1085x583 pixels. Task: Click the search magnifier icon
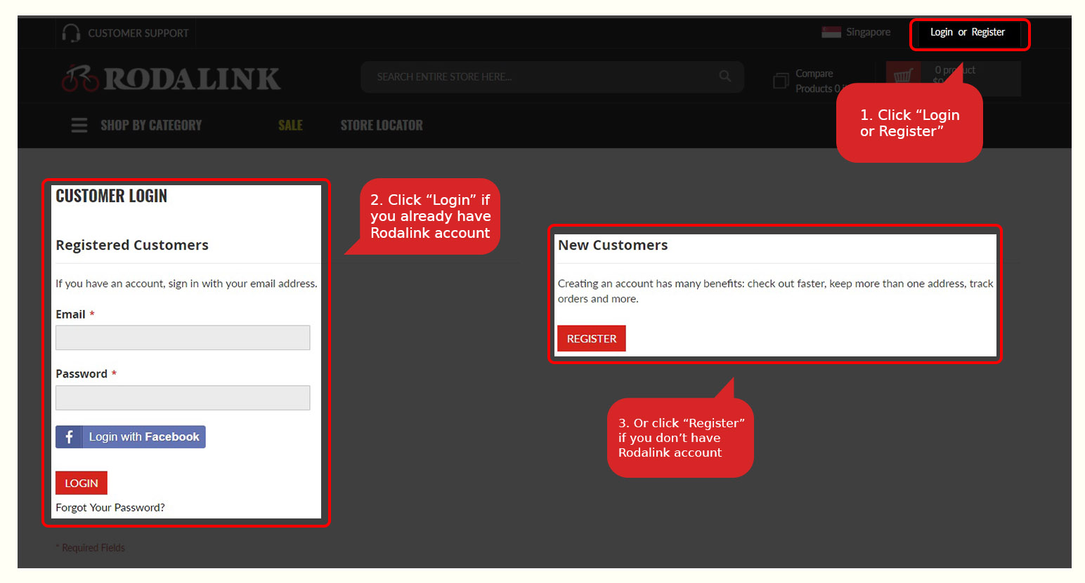pos(725,76)
